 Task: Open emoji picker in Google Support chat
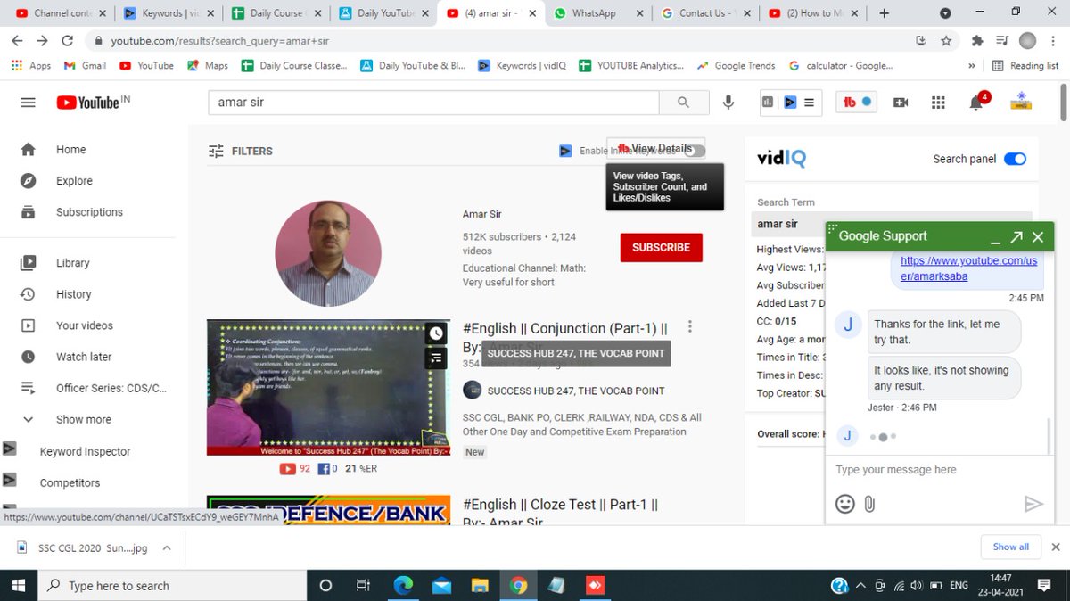tap(844, 504)
